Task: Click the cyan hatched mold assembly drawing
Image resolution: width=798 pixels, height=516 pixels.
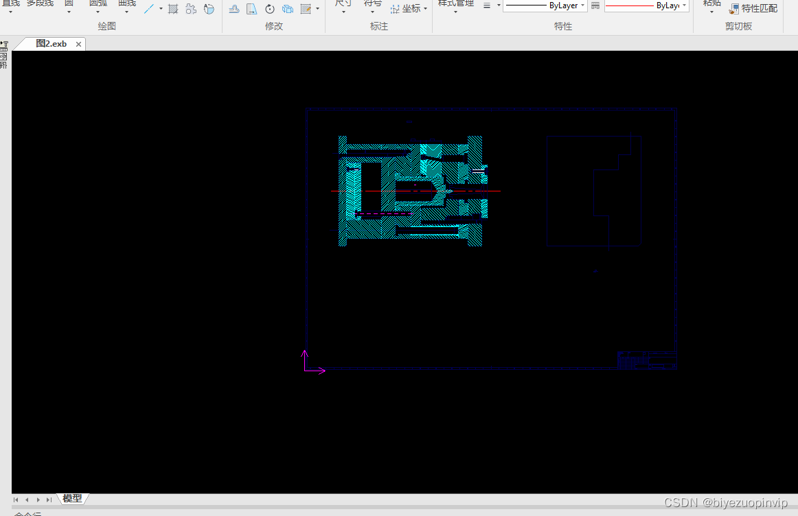Action: coord(413,191)
